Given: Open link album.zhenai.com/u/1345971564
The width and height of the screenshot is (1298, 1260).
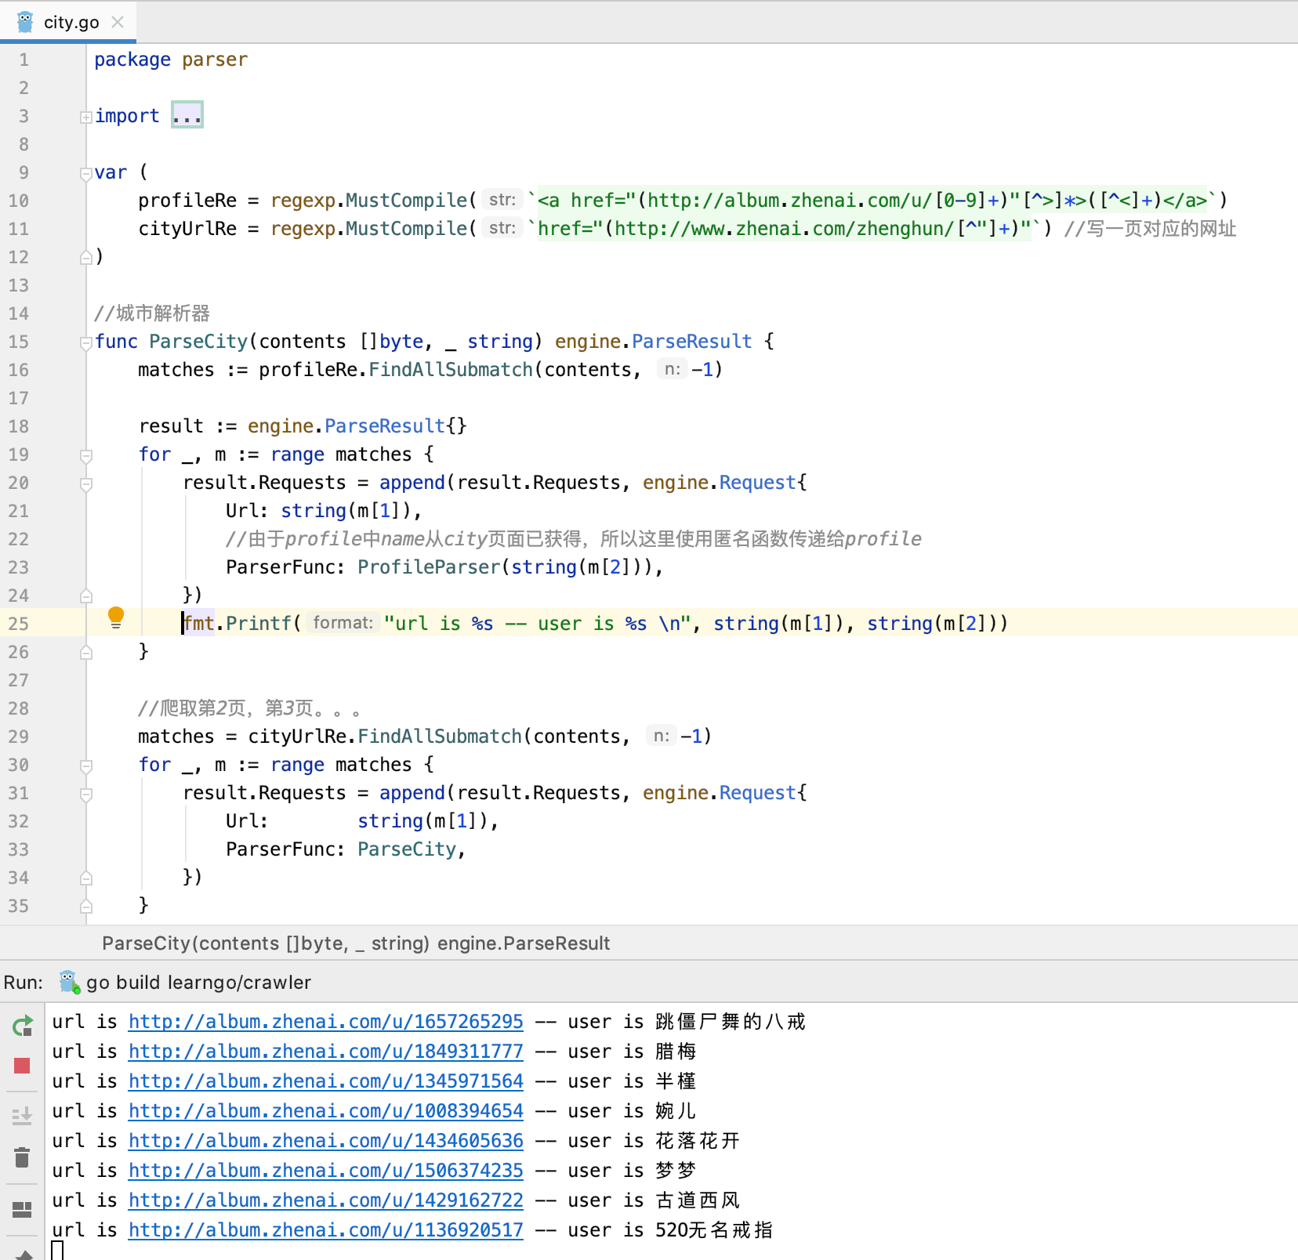Looking at the screenshot, I should pos(325,1081).
